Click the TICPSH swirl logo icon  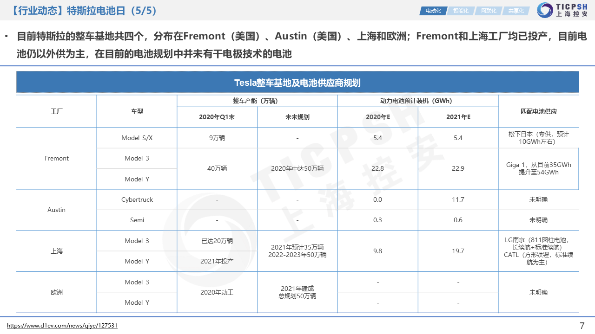pos(545,10)
